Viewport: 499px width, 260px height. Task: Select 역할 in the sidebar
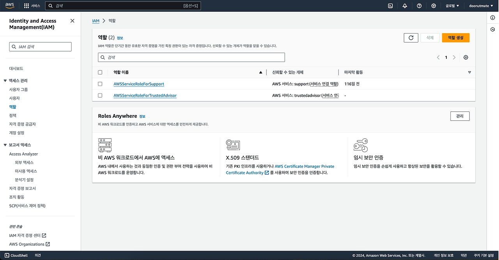pyautogui.click(x=12, y=107)
